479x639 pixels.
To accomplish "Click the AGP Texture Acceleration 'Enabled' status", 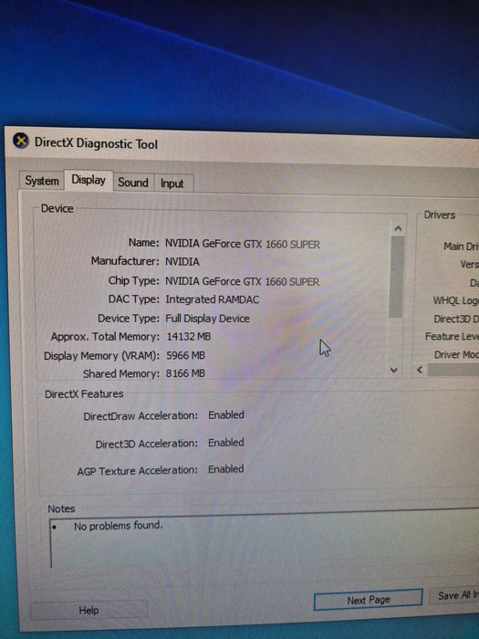I will pyautogui.click(x=226, y=469).
